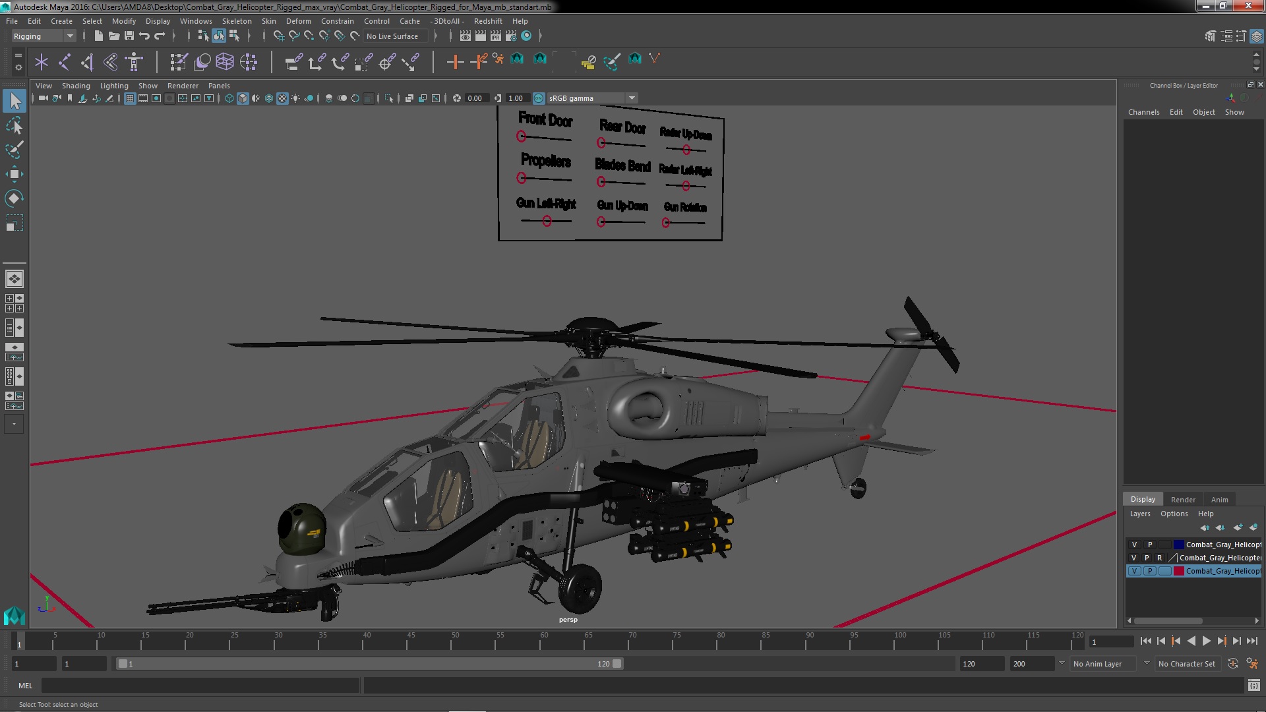Open the Deform menu
1266x712 pixels.
298,21
